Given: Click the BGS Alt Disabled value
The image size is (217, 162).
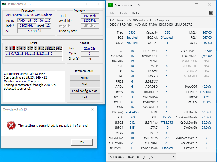Looking at the screenshot, I should point(167,38).
